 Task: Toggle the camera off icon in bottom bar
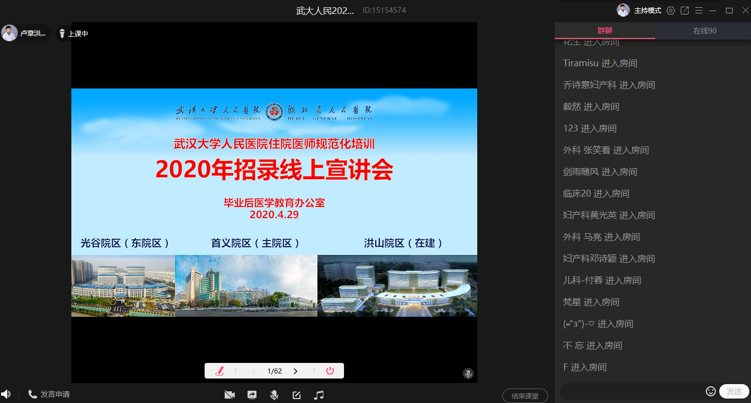pyautogui.click(x=229, y=395)
